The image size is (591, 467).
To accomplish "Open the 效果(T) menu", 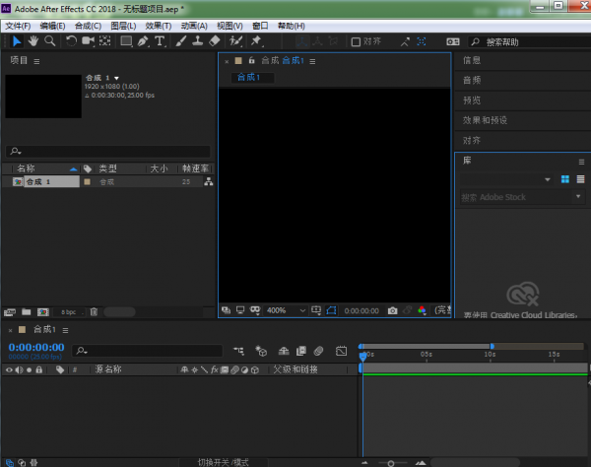I will (158, 25).
